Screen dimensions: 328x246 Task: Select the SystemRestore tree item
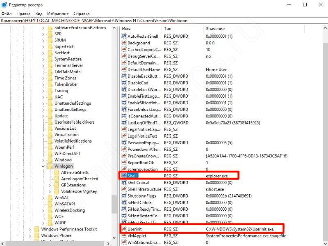68,59
